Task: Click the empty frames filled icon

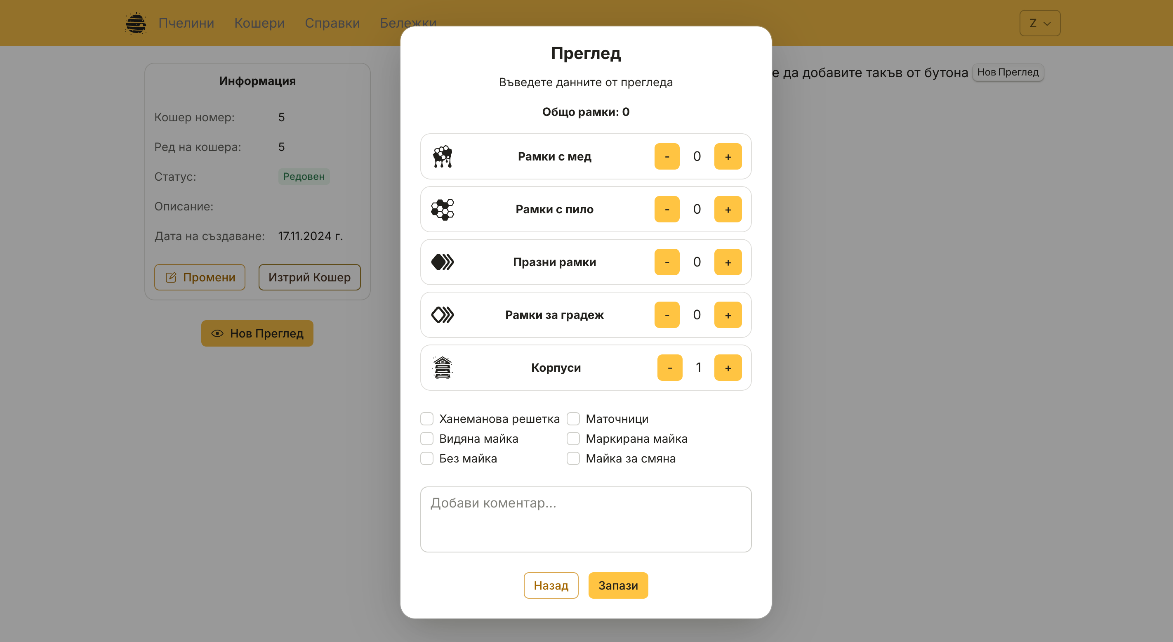Action: pyautogui.click(x=442, y=262)
